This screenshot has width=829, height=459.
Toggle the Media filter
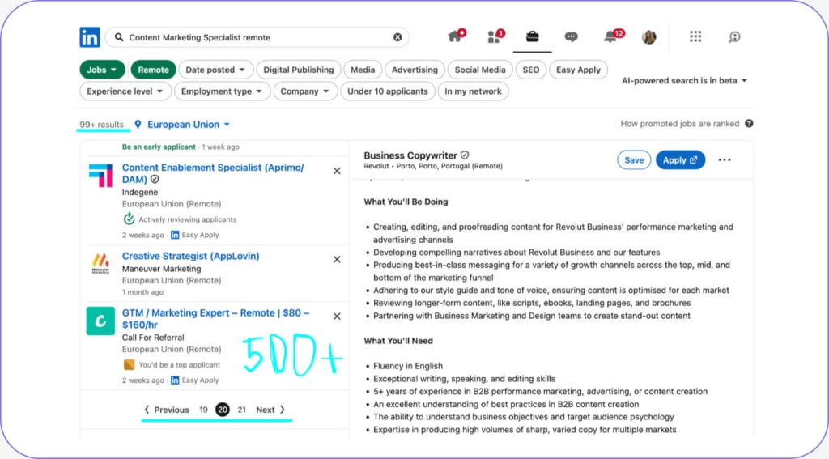(x=363, y=70)
